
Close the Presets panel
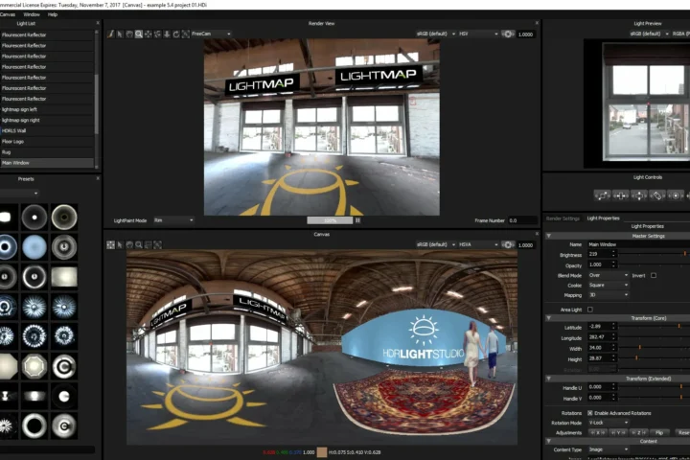98,178
